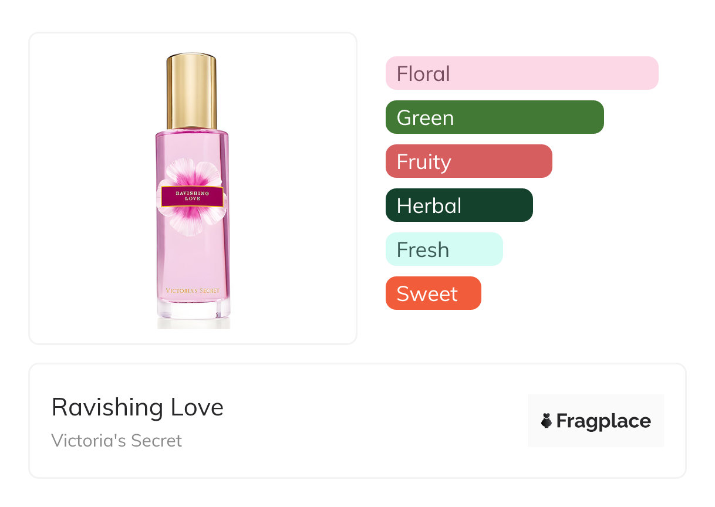Click blank area between the title and Fragplace logo
The width and height of the screenshot is (715, 507).
click(x=376, y=421)
